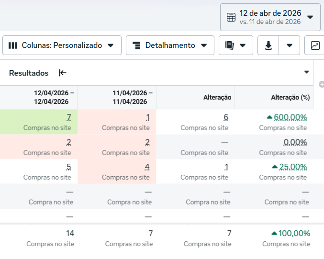The height and width of the screenshot is (259, 324).
Task: Click the 25,00% change value
Action: (292, 167)
